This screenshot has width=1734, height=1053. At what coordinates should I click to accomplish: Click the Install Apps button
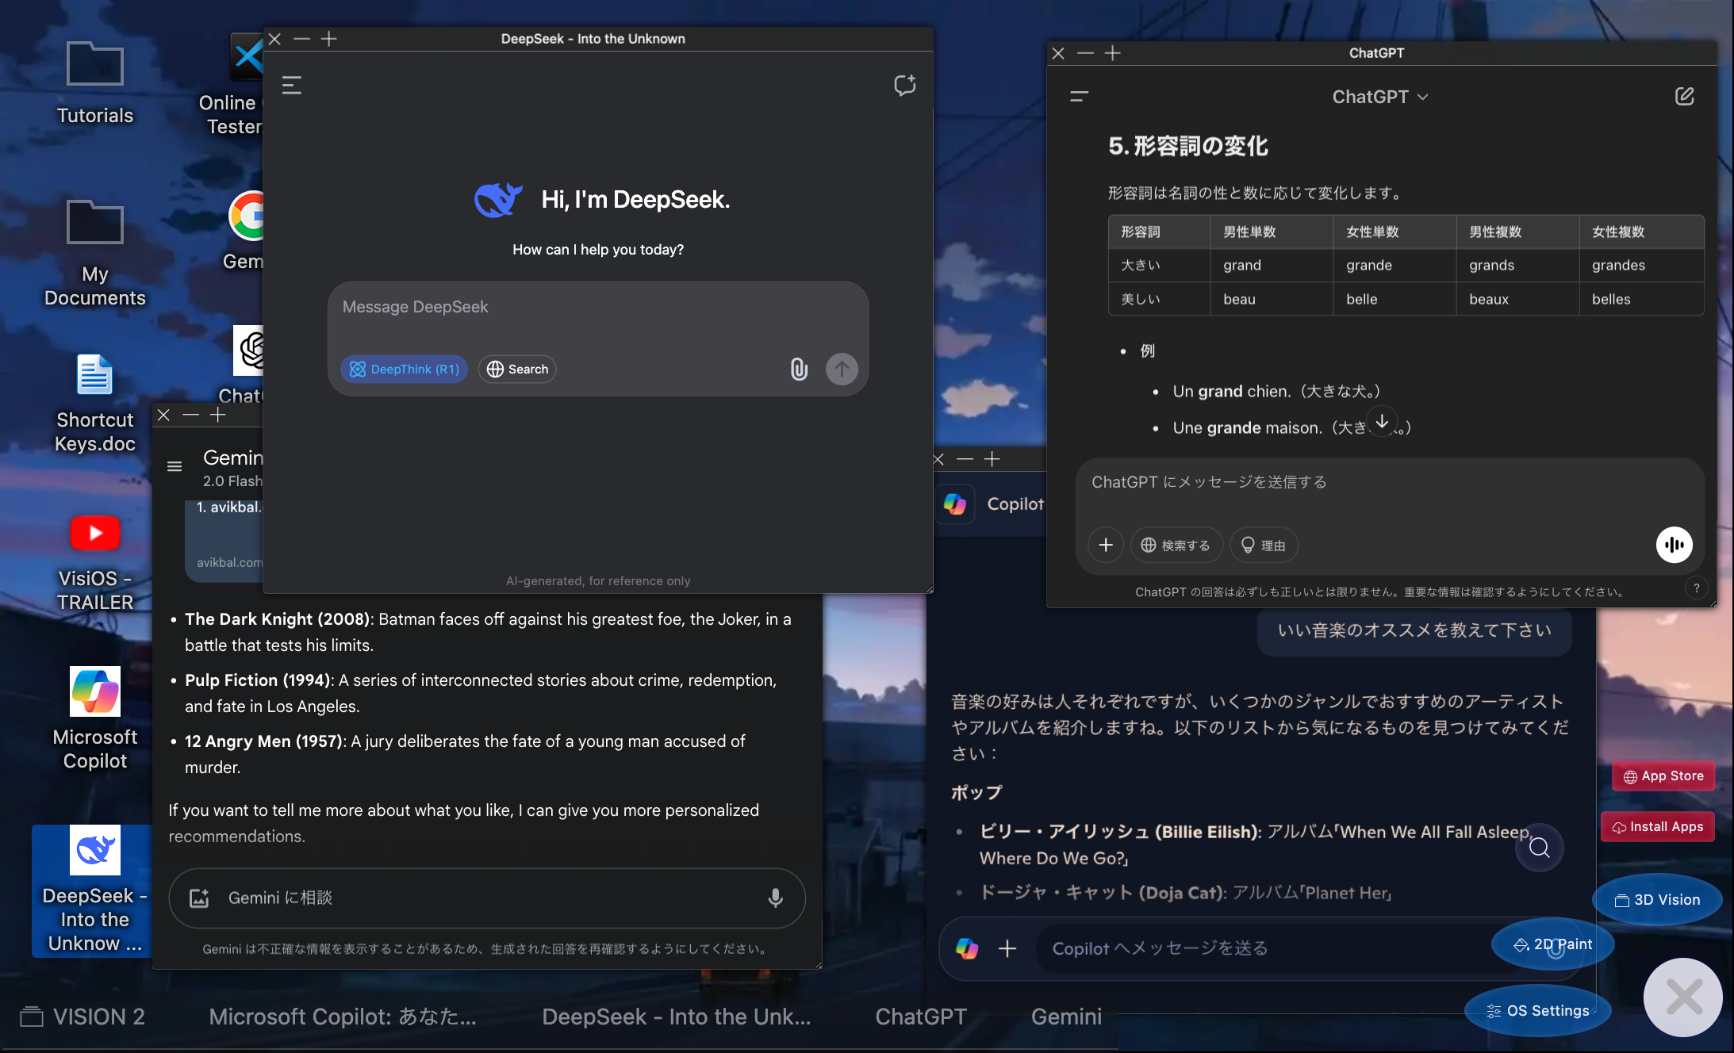[x=1658, y=827]
